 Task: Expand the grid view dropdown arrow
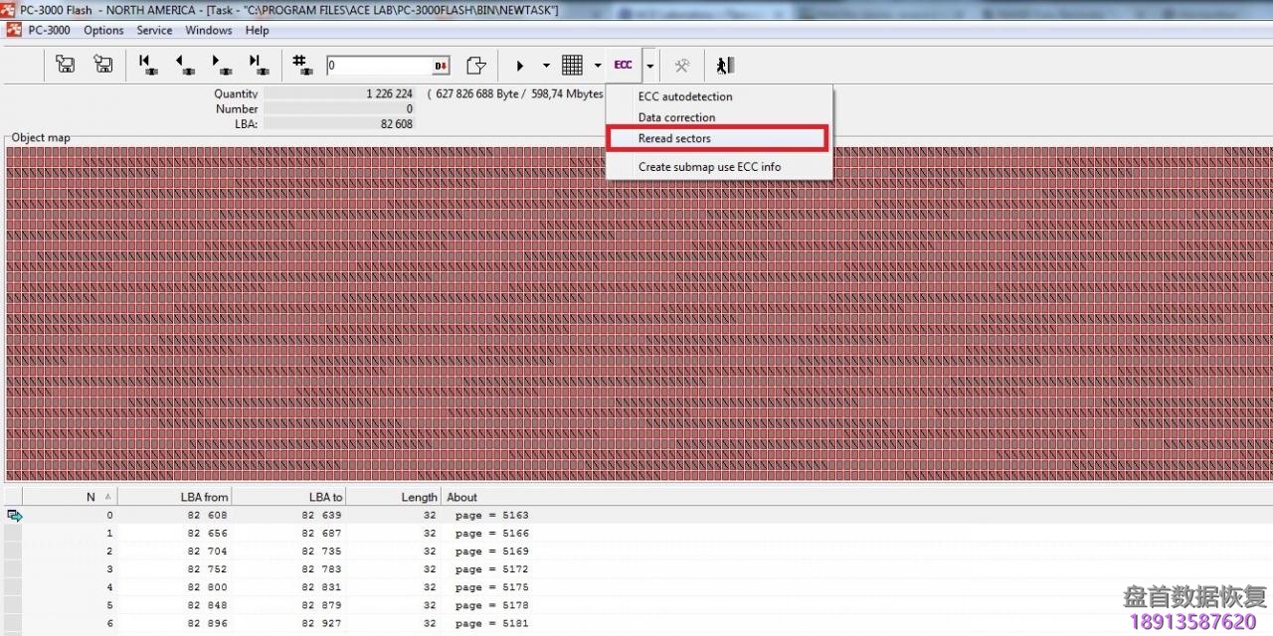[598, 66]
